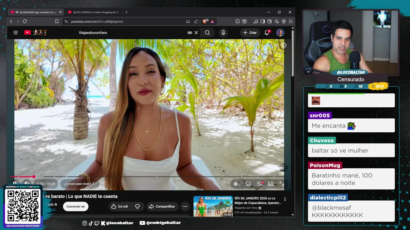This screenshot has width=410, height=230.
Task: Click the cast media icon in the address bar
Action: pyautogui.click(x=188, y=21)
